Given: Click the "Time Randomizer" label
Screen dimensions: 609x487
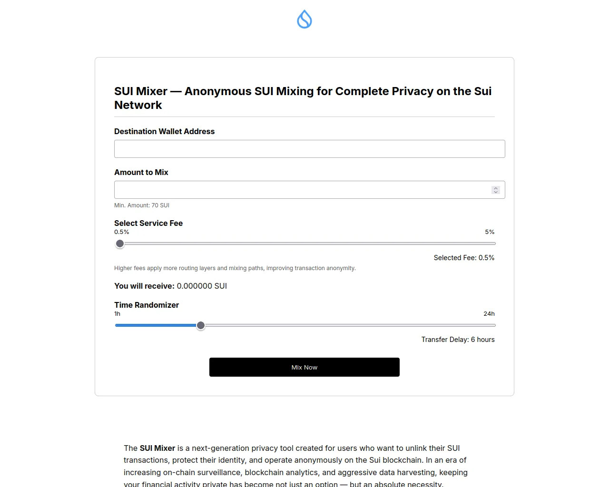Looking at the screenshot, I should (x=147, y=305).
